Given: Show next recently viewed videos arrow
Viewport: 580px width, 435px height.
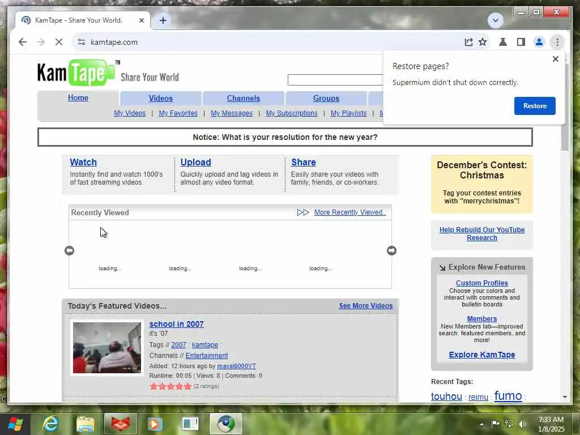Looking at the screenshot, I should (391, 251).
